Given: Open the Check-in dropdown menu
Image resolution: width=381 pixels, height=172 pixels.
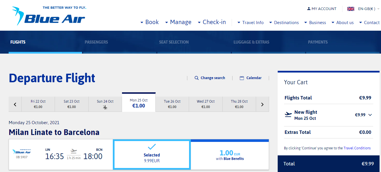Looking at the screenshot, I should pos(212,22).
